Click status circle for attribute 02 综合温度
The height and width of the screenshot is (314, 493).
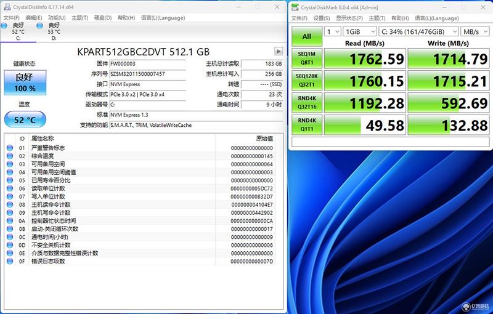coord(10,156)
